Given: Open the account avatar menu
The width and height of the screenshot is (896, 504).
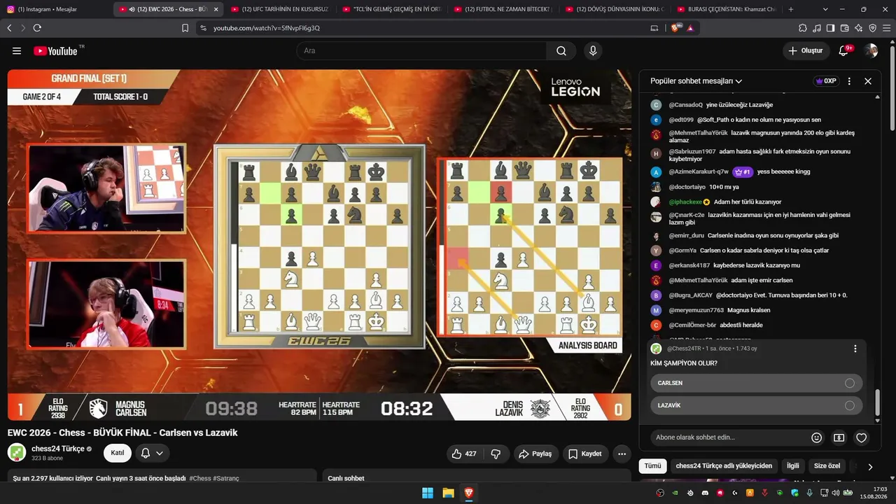Looking at the screenshot, I should pos(871,50).
